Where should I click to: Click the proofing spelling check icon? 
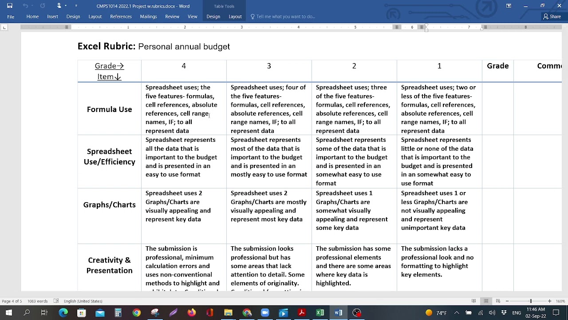coord(56,301)
